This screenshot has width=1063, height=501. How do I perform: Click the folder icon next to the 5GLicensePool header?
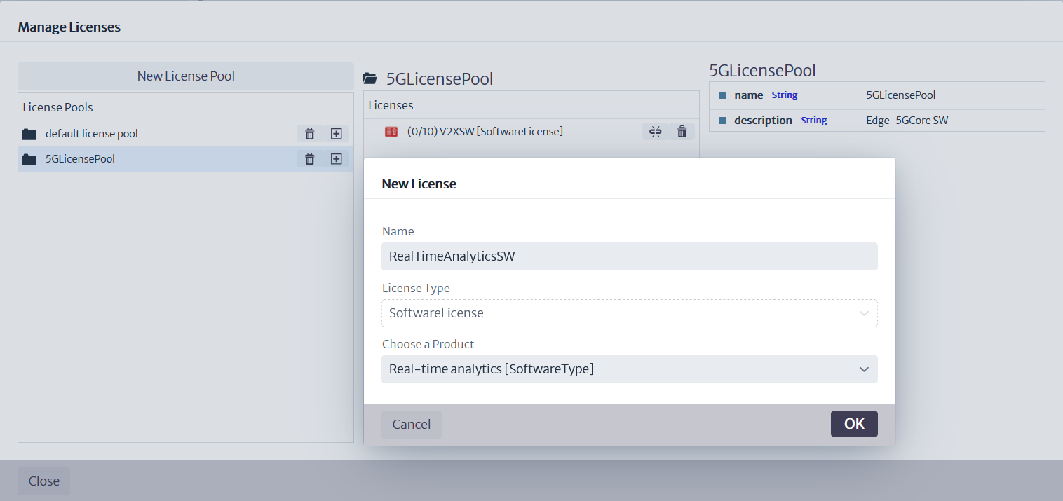point(370,78)
